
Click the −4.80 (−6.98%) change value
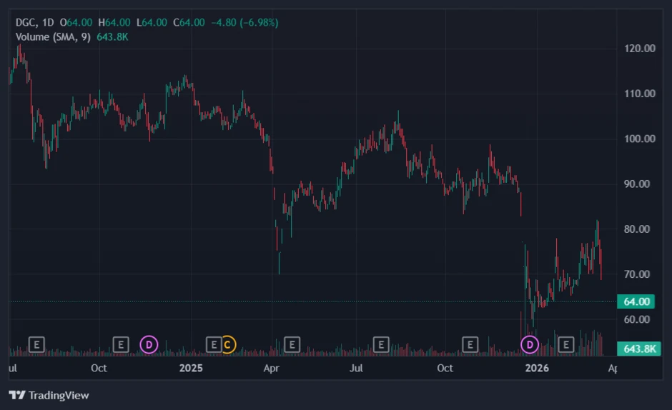pyautogui.click(x=244, y=22)
